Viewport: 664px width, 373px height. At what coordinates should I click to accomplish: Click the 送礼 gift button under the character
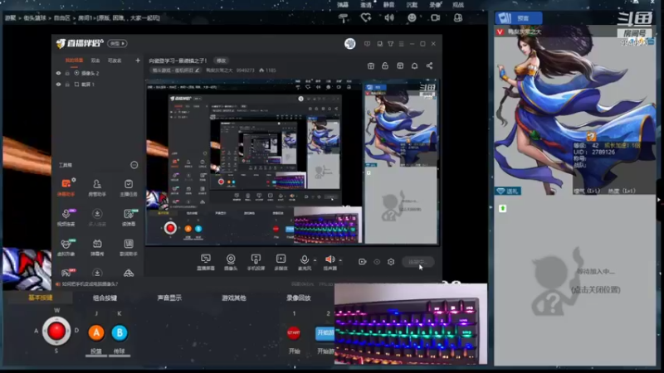508,191
